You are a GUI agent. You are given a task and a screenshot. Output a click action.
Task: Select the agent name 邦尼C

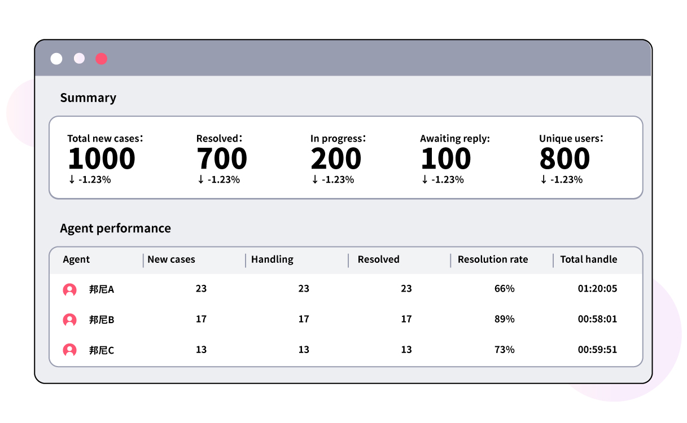[102, 350]
